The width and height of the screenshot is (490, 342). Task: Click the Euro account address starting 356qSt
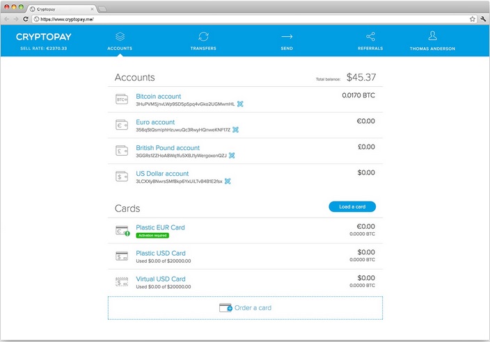click(183, 129)
